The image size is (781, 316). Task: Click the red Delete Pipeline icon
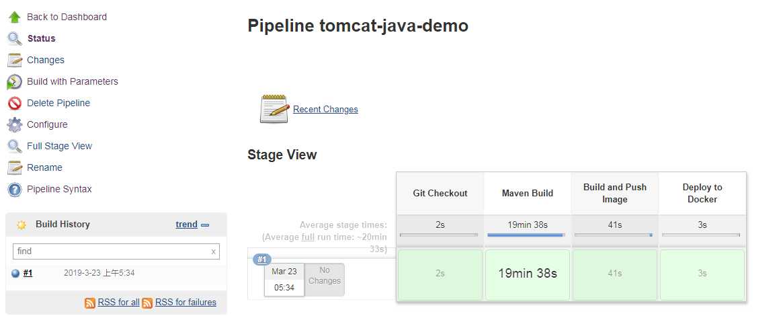coord(14,103)
